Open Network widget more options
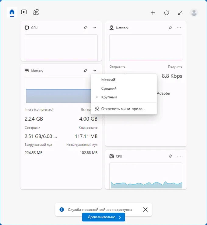 (179, 28)
